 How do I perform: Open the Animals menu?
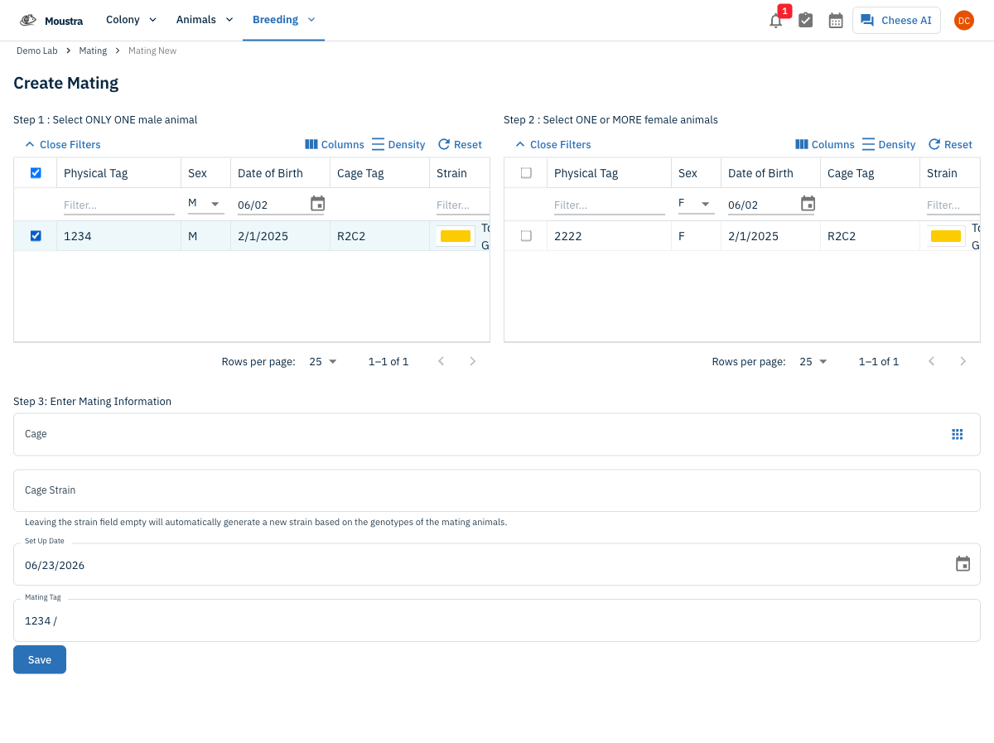pos(205,20)
